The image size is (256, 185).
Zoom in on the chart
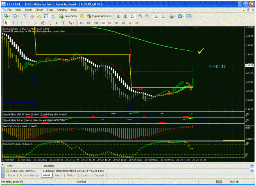tap(140, 16)
